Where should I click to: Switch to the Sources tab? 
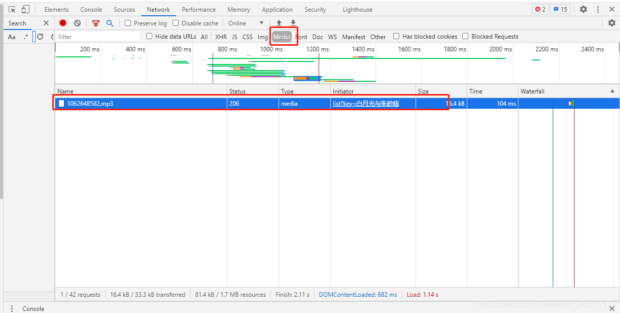click(124, 9)
